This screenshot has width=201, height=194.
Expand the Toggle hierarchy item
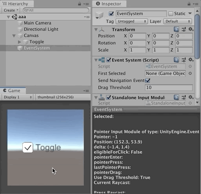pyautogui.click(x=20, y=42)
